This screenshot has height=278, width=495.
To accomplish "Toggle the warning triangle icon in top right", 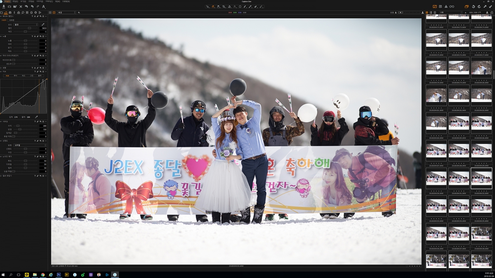I will 446,7.
